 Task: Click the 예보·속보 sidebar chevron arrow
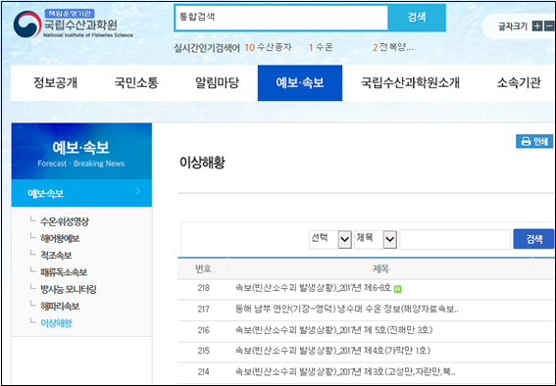click(x=138, y=192)
